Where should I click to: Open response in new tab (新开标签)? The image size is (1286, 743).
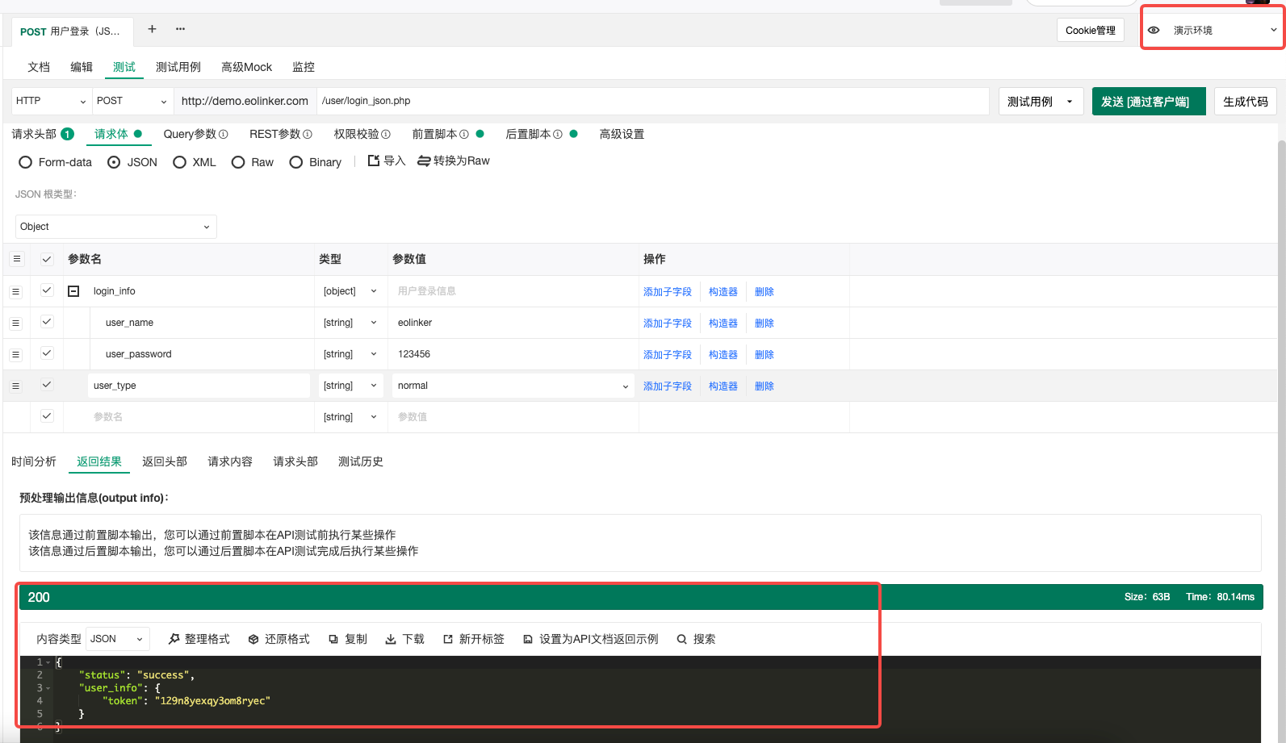coord(474,639)
